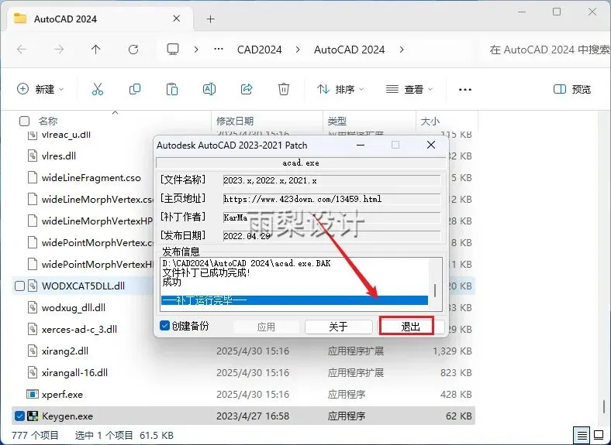Click the Rename icon in toolbar
The width and height of the screenshot is (611, 445).
pos(209,89)
